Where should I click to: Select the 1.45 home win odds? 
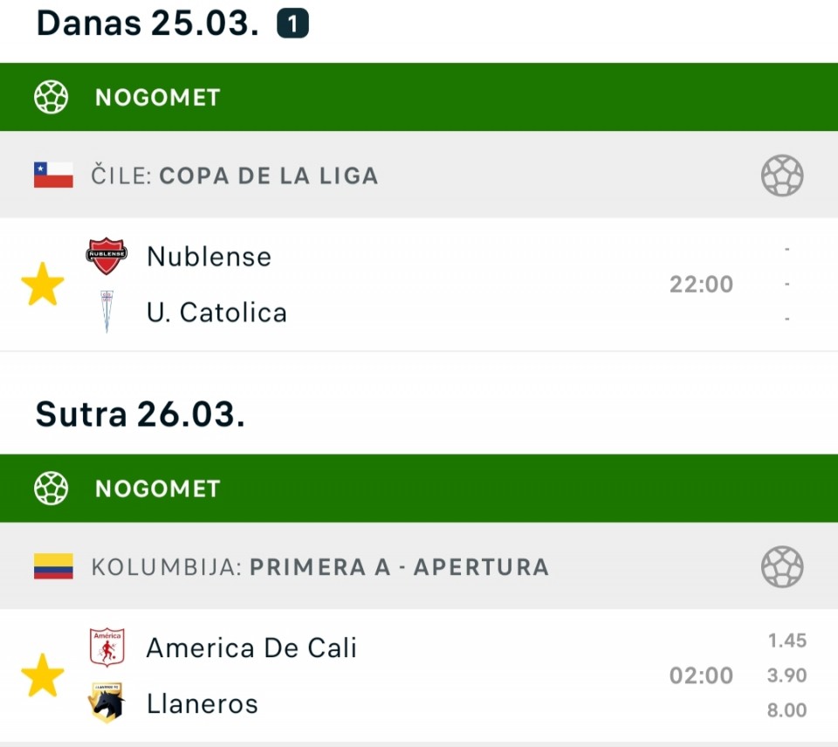point(786,641)
